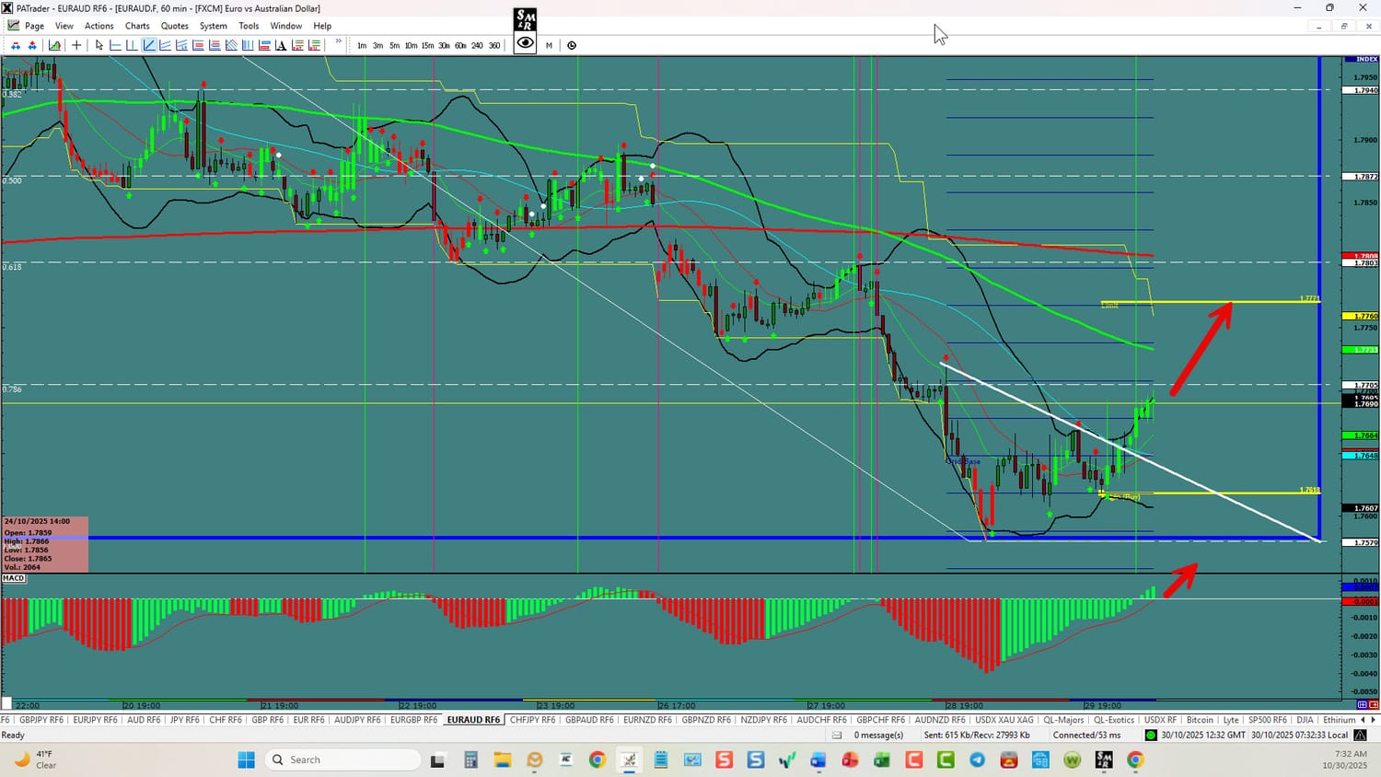Screen dimensions: 1381x777
Task: Open the Quotes menu
Action: (174, 26)
